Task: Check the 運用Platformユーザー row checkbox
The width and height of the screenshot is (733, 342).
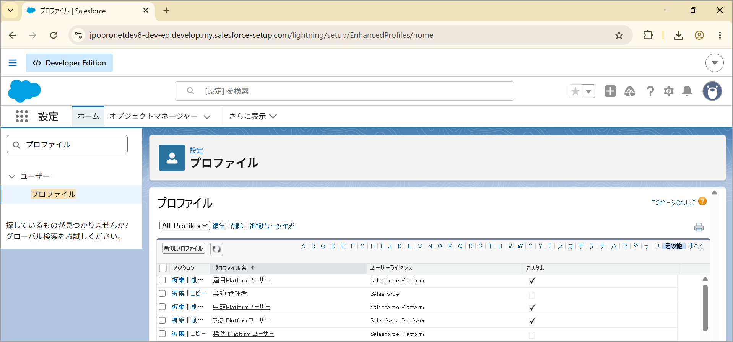Action: click(162, 280)
